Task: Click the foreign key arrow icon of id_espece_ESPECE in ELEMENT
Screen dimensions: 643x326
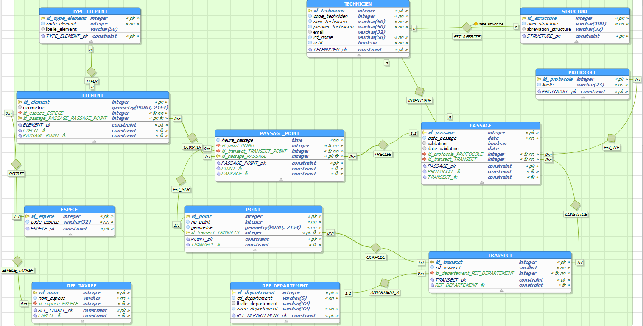Action: coord(20,113)
